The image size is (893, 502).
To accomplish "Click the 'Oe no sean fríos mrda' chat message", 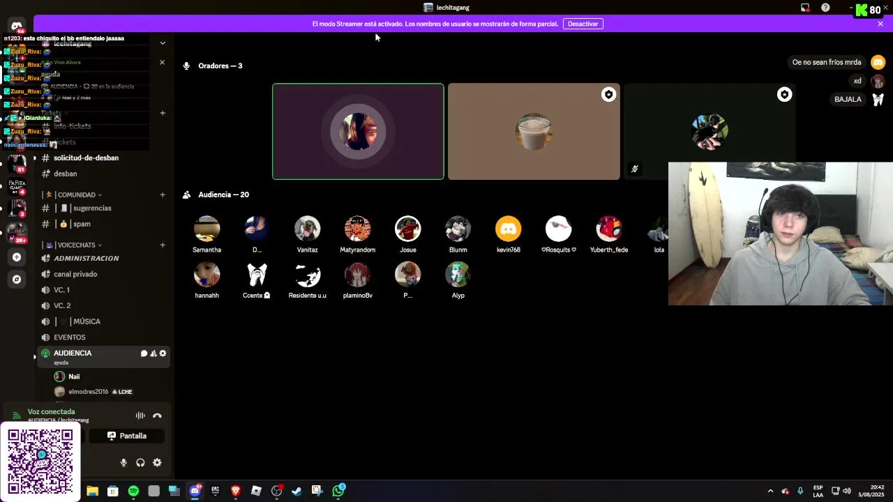I will (x=827, y=62).
